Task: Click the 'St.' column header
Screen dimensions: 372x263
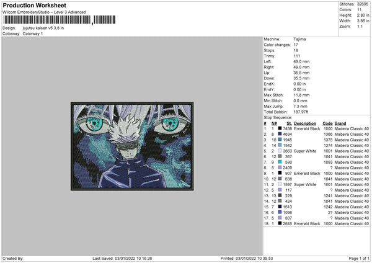Action: point(289,123)
